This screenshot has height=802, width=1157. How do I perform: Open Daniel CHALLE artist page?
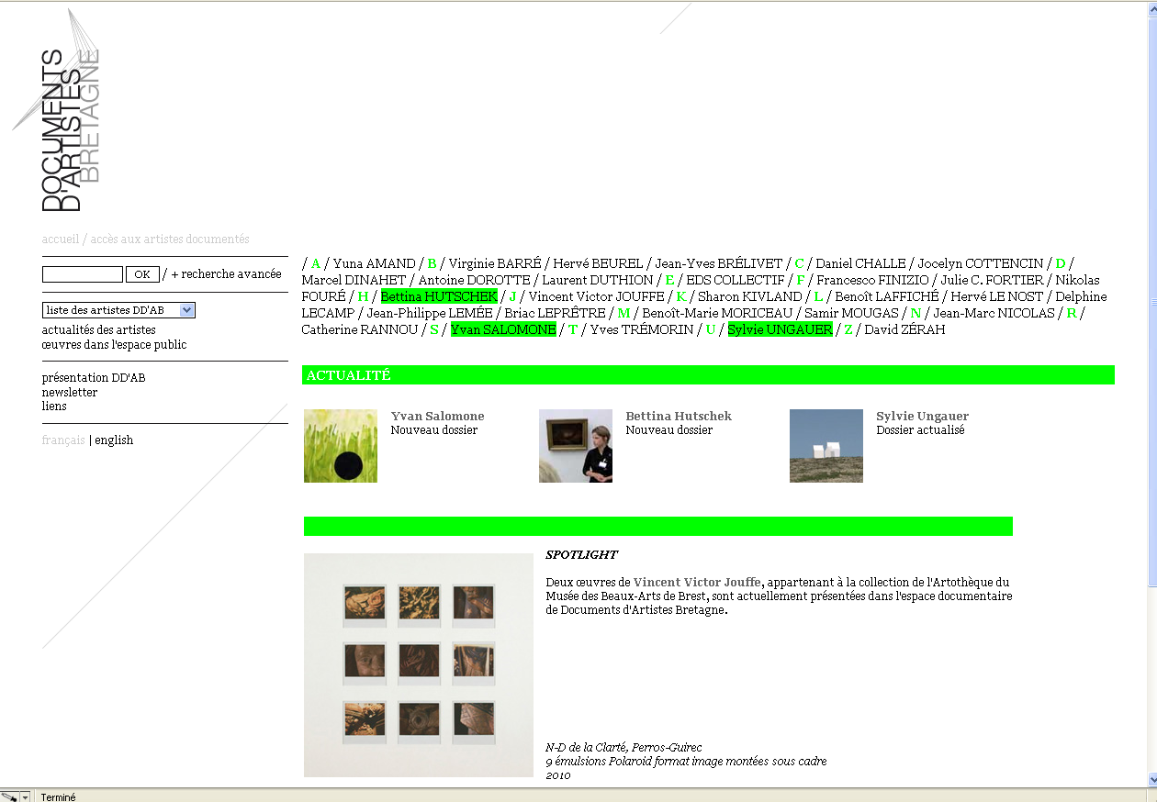[x=861, y=263]
